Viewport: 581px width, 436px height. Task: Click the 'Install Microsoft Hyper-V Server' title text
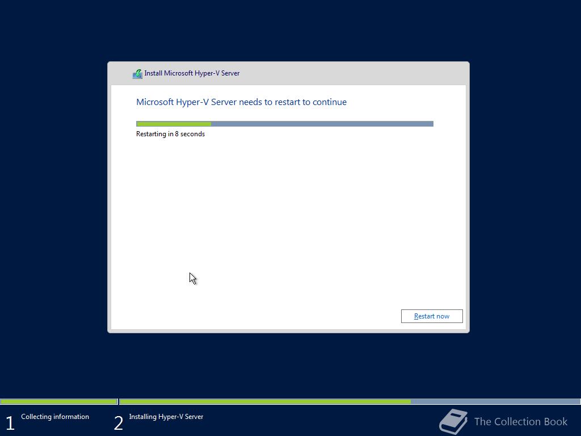click(x=192, y=73)
